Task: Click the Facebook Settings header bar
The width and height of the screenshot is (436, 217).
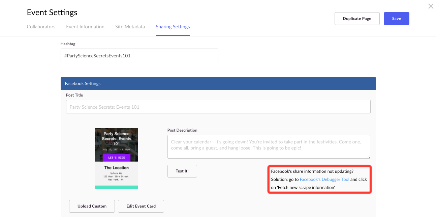Action: 218,83
